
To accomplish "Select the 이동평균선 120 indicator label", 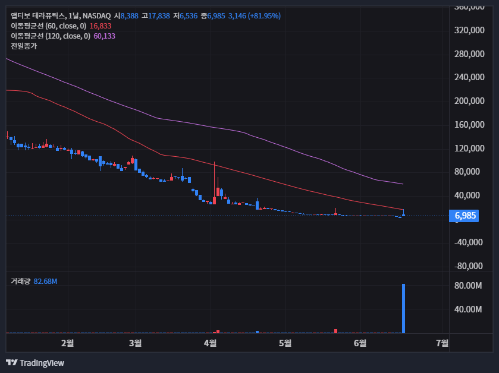I will [x=51, y=36].
